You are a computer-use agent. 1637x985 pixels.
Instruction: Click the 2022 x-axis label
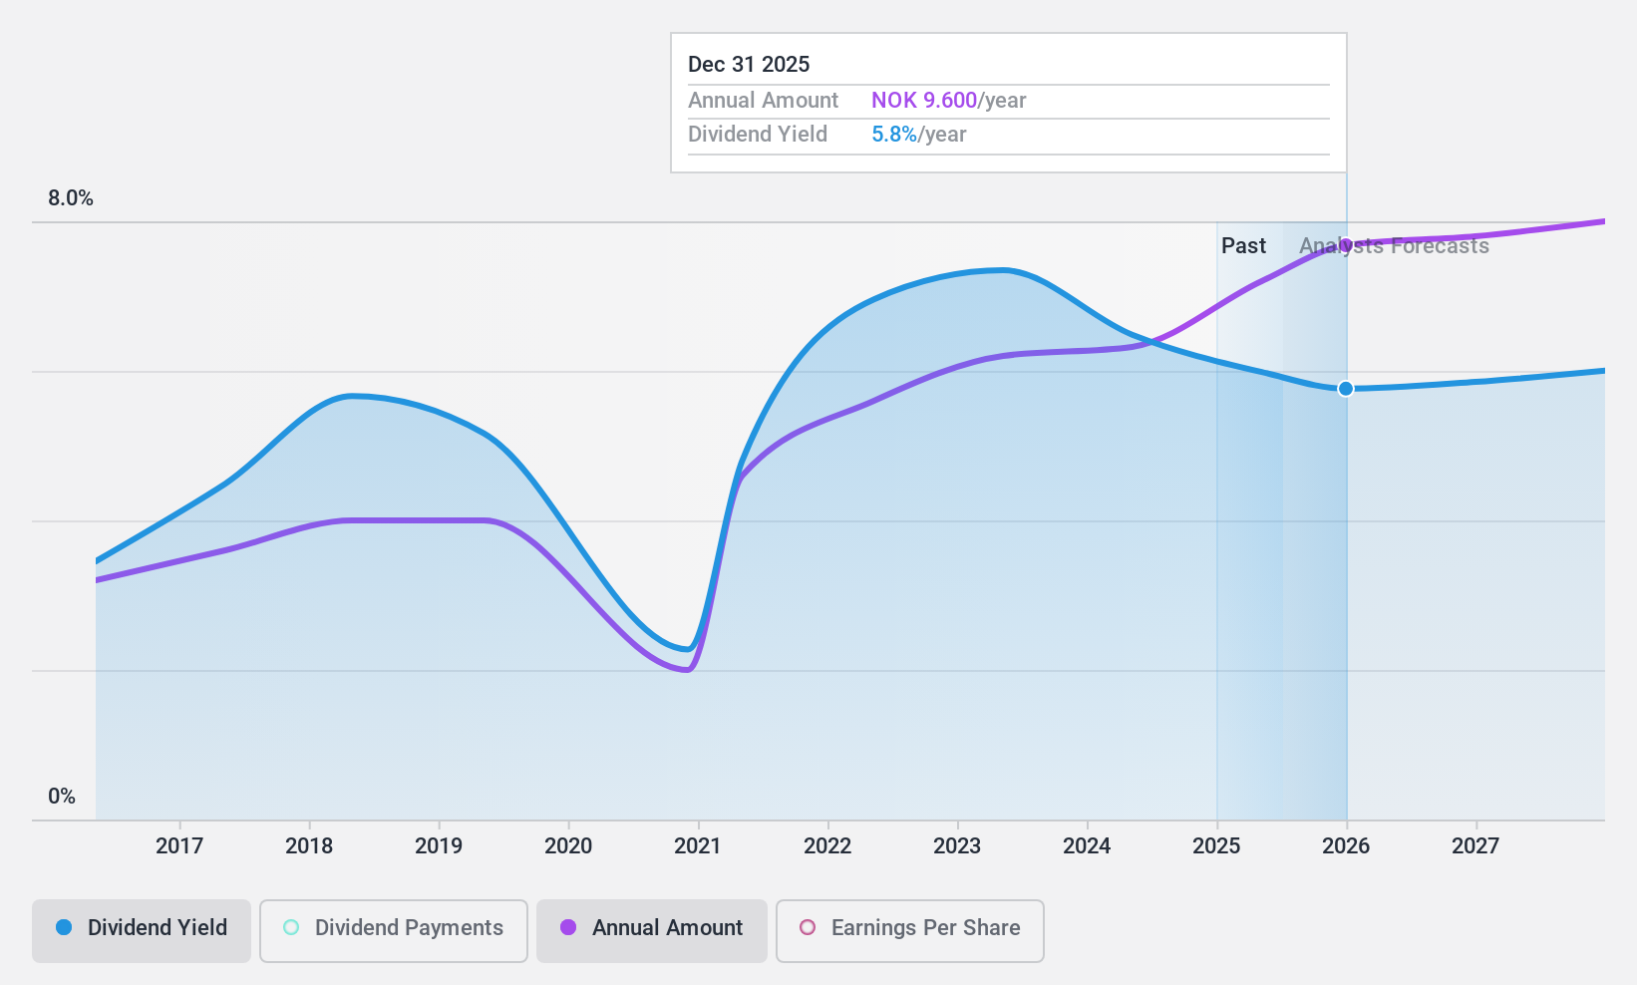827,846
